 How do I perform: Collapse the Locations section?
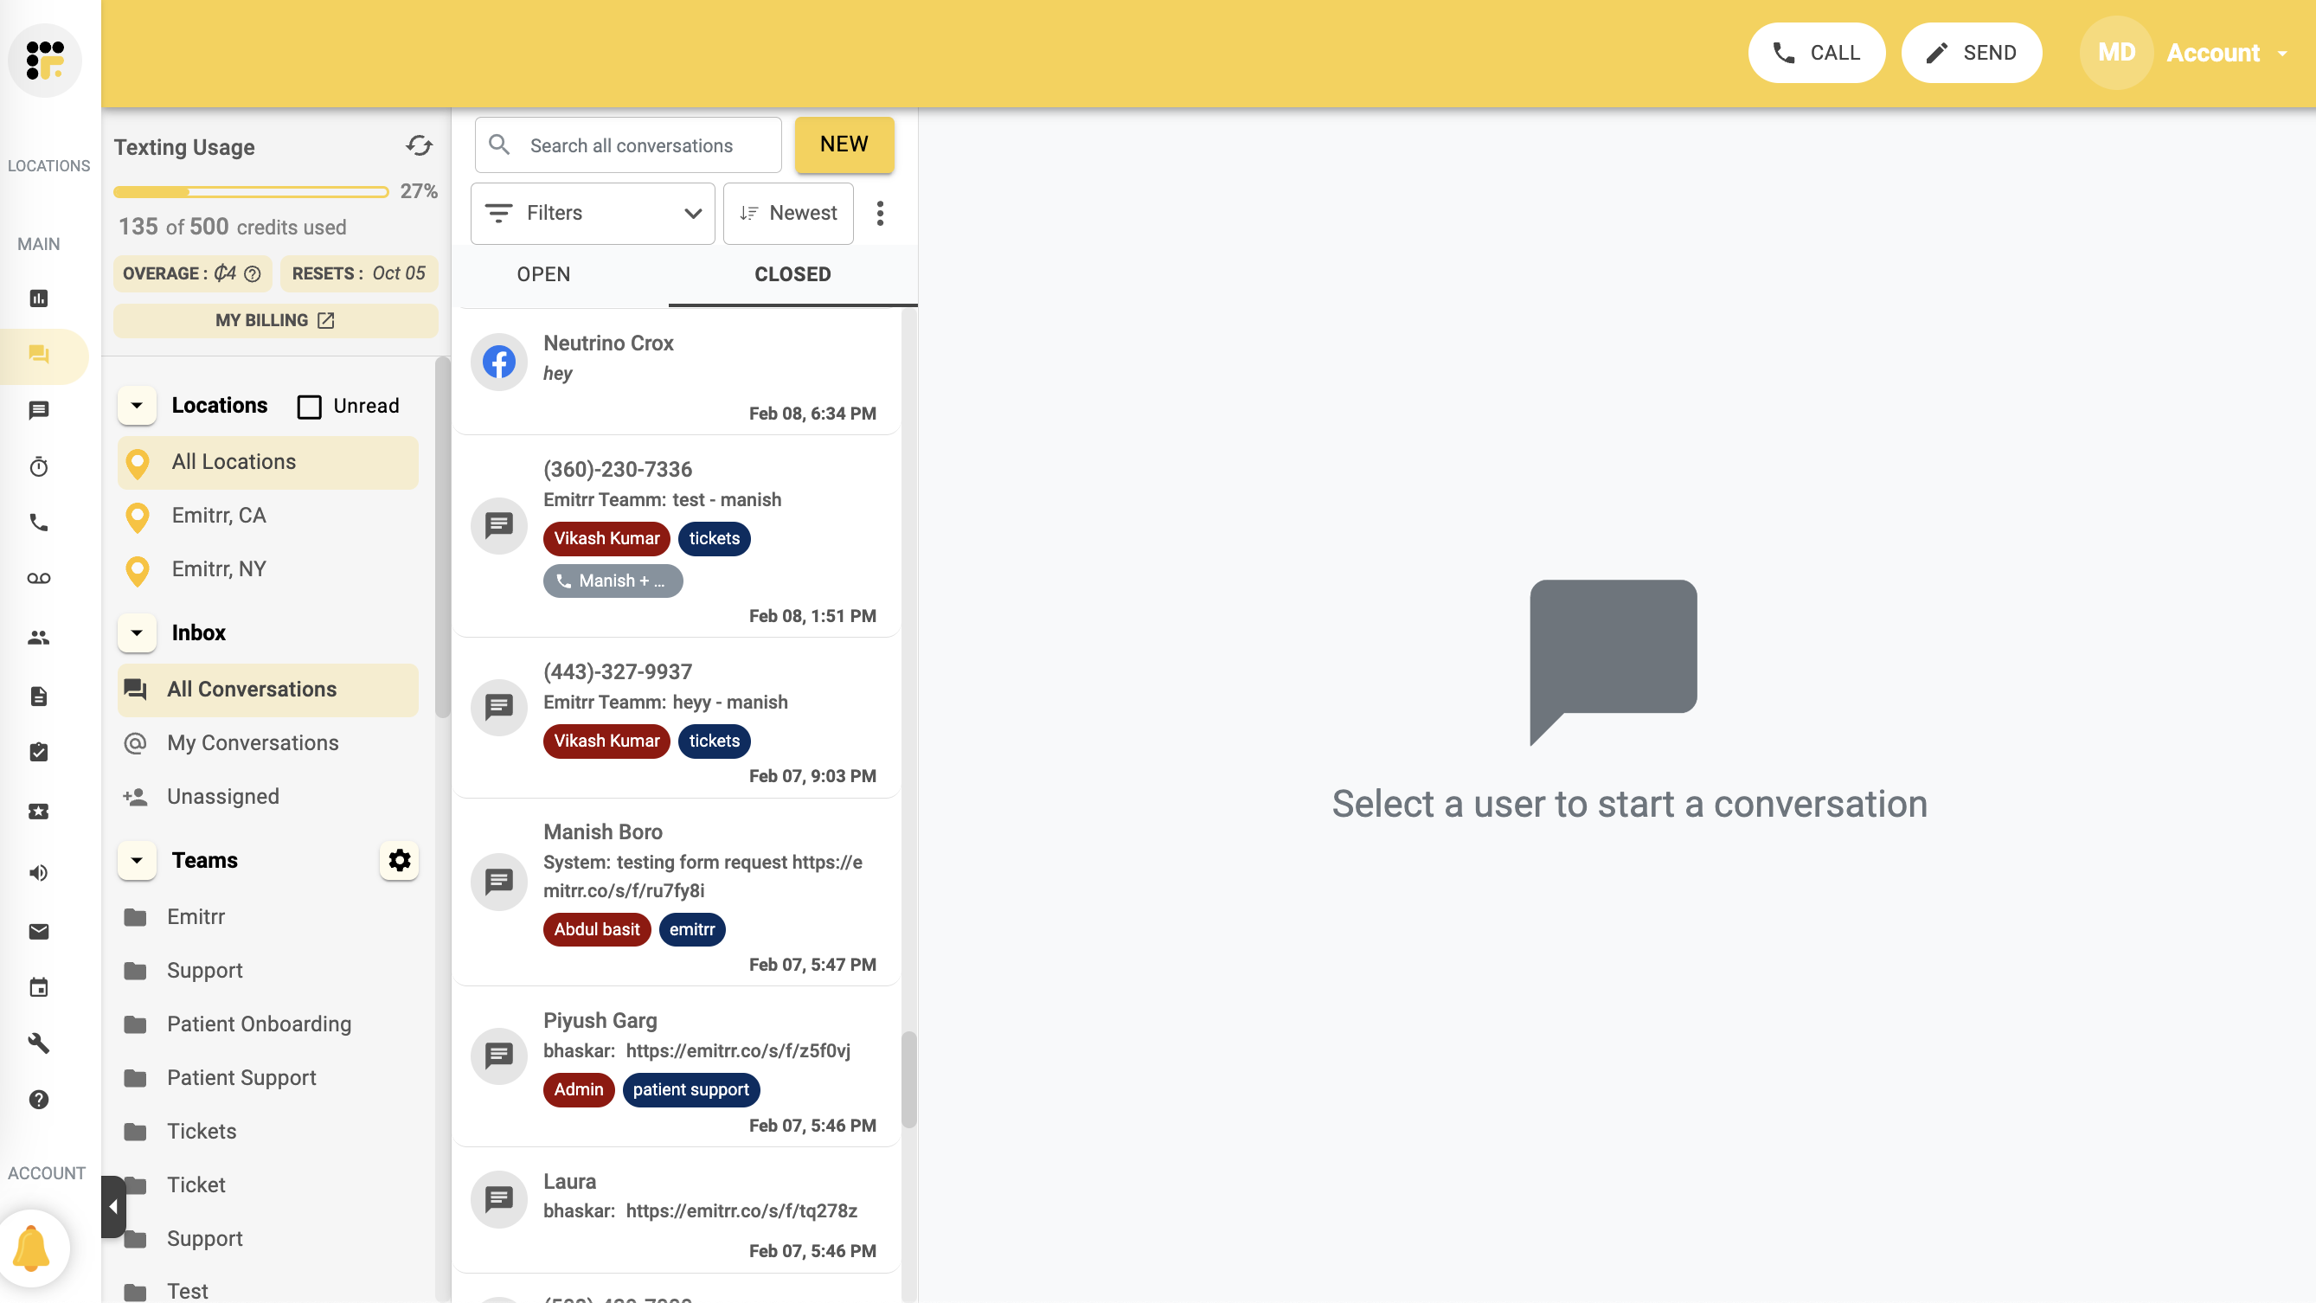(137, 406)
